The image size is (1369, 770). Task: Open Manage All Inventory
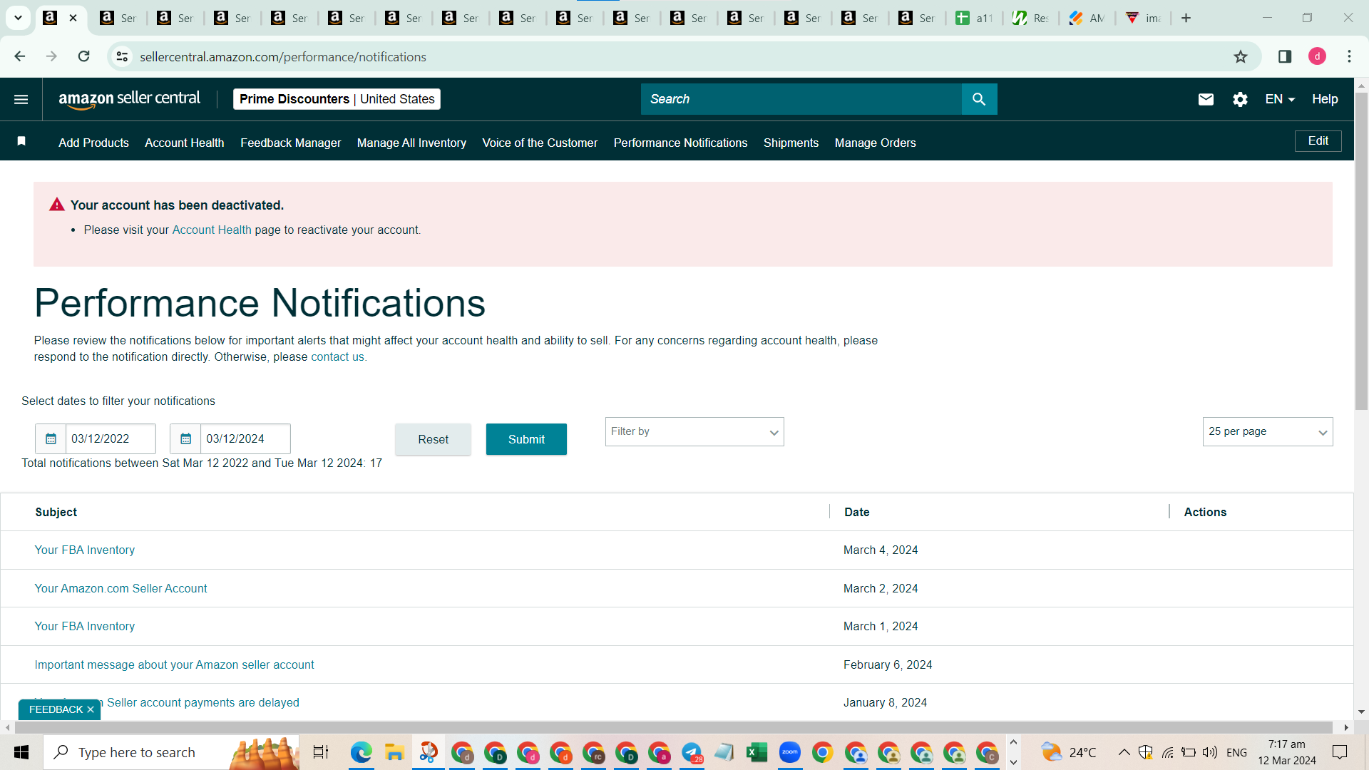pos(411,143)
